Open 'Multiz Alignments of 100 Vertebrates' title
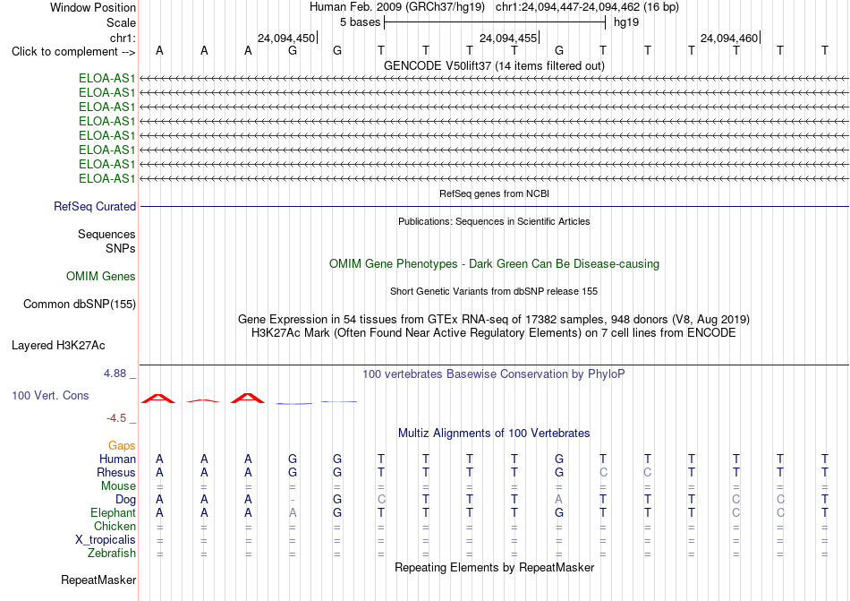Screen dimensions: 850x601 pyautogui.click(x=495, y=434)
